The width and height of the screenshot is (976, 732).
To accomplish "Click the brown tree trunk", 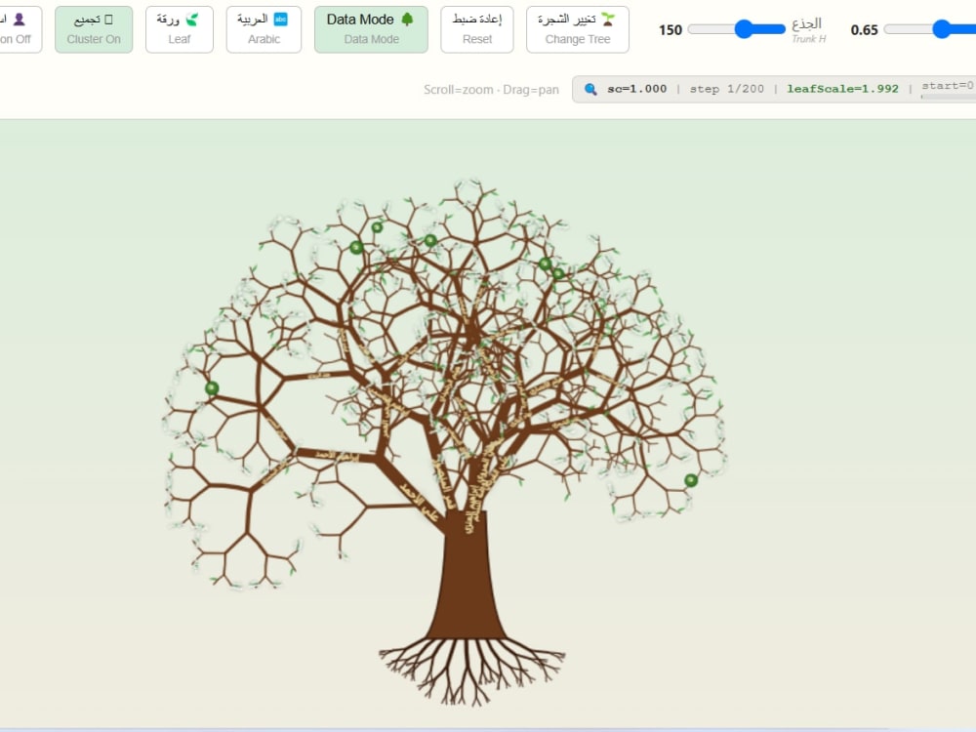I will pyautogui.click(x=467, y=574).
